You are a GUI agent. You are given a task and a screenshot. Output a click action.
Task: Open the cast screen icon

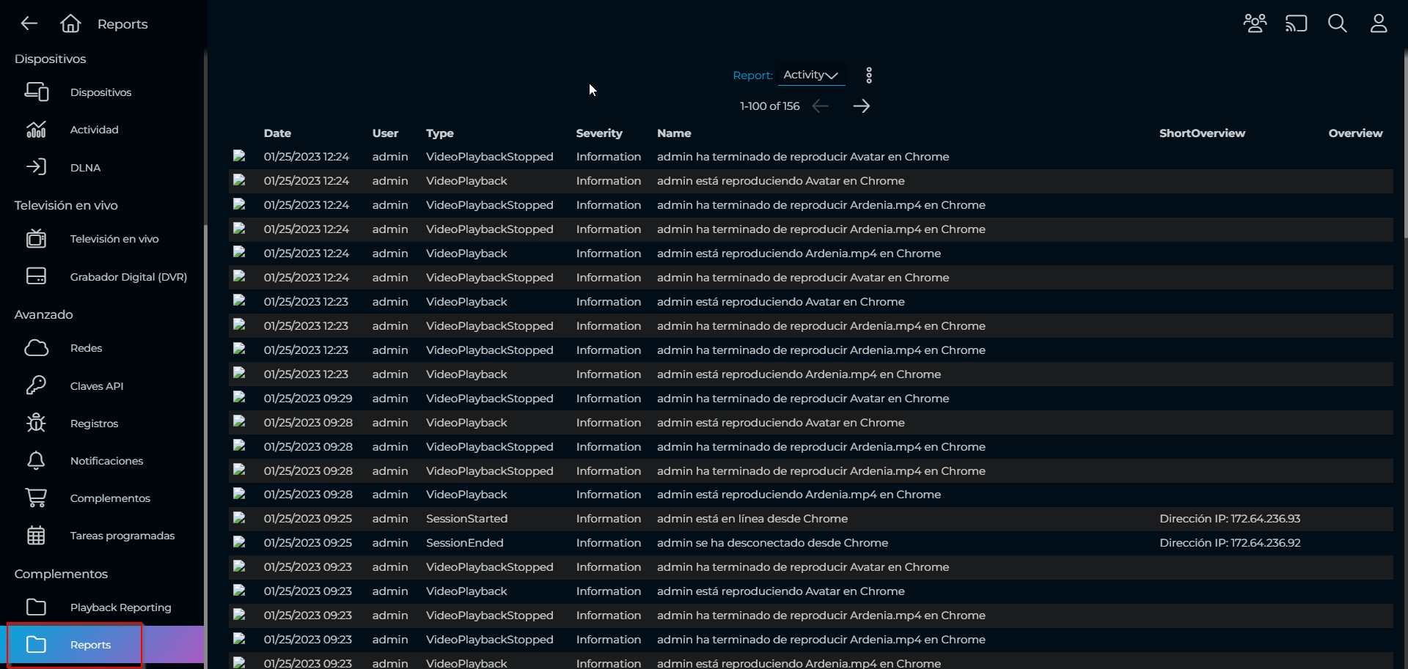[x=1296, y=23]
